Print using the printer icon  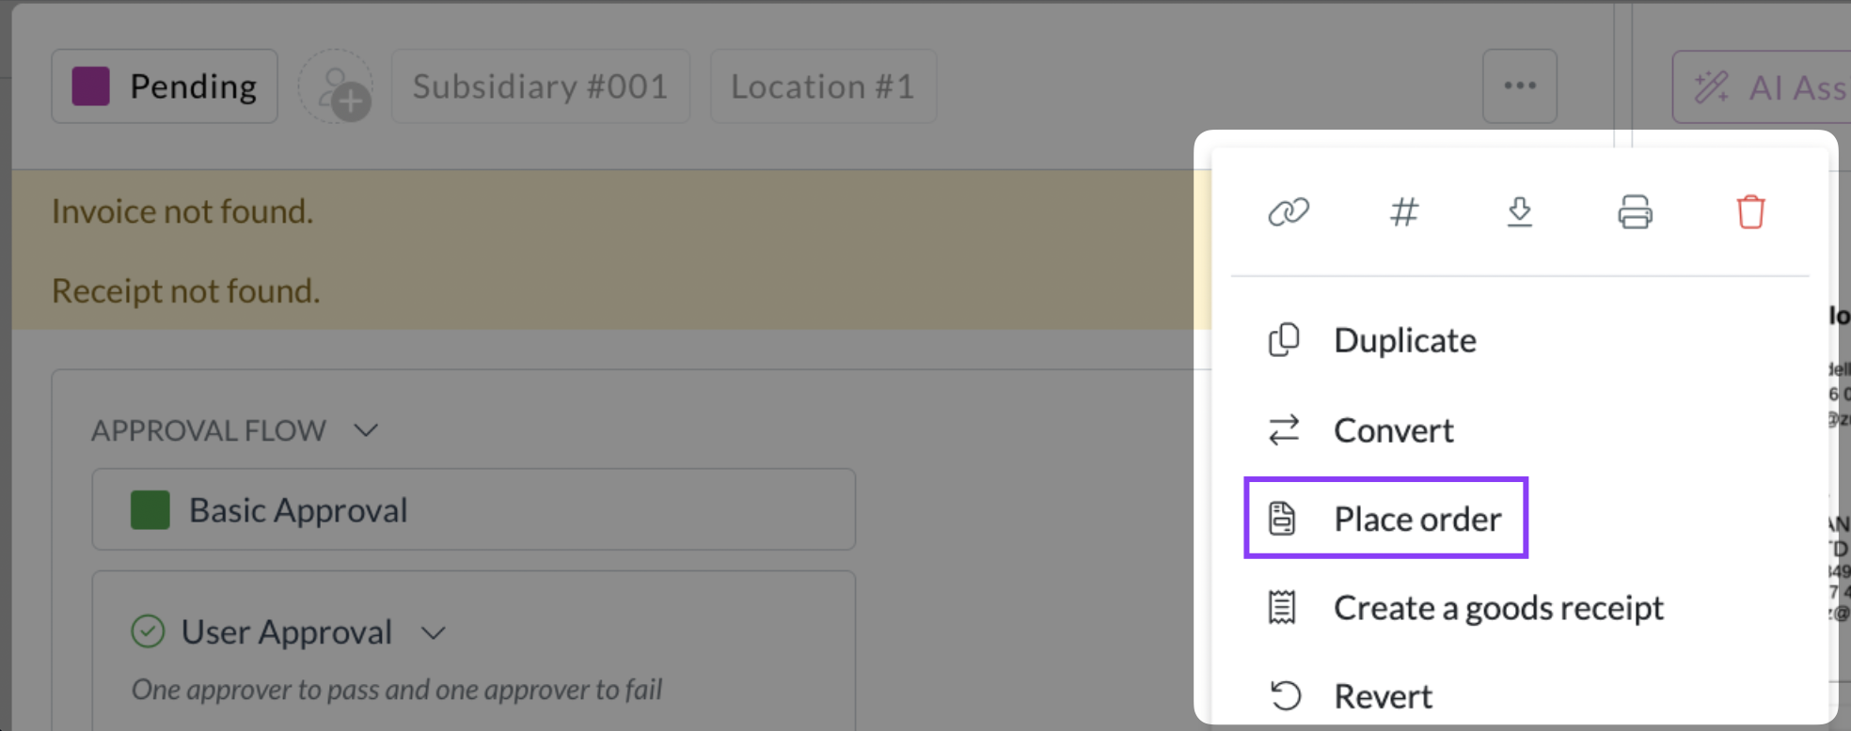(x=1635, y=211)
